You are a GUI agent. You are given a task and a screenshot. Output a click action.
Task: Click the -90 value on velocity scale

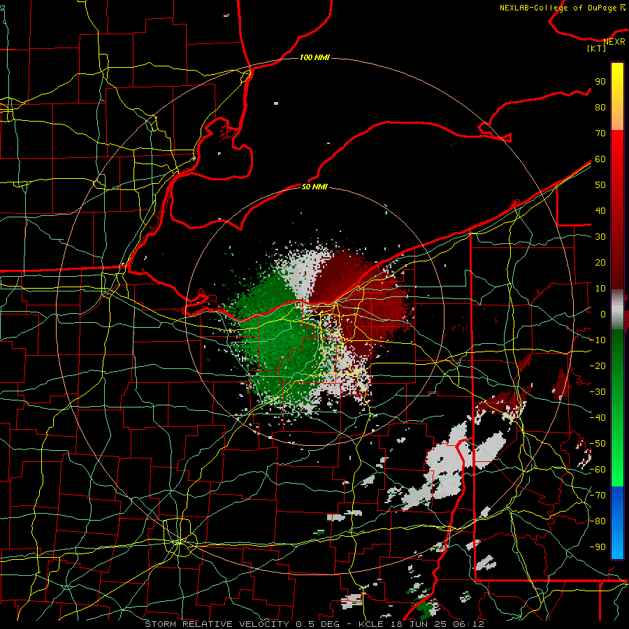click(x=598, y=547)
